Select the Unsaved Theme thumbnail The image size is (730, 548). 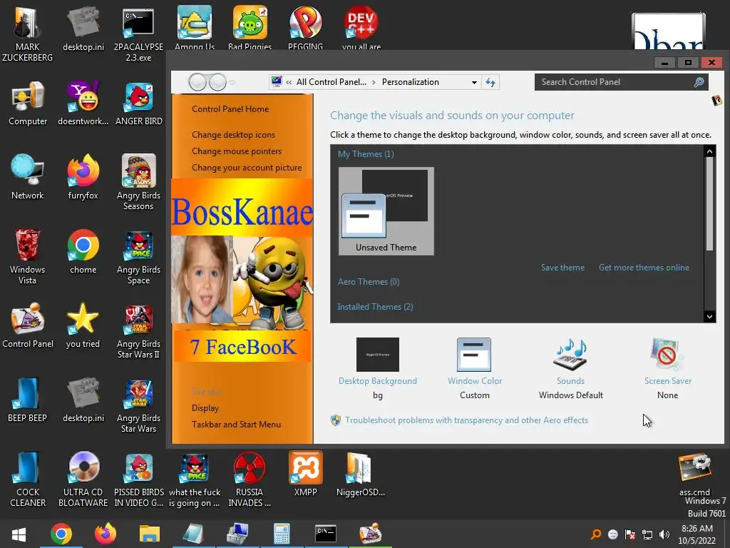pos(386,211)
